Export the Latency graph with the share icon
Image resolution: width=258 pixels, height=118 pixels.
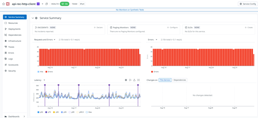pyautogui.click(x=134, y=80)
